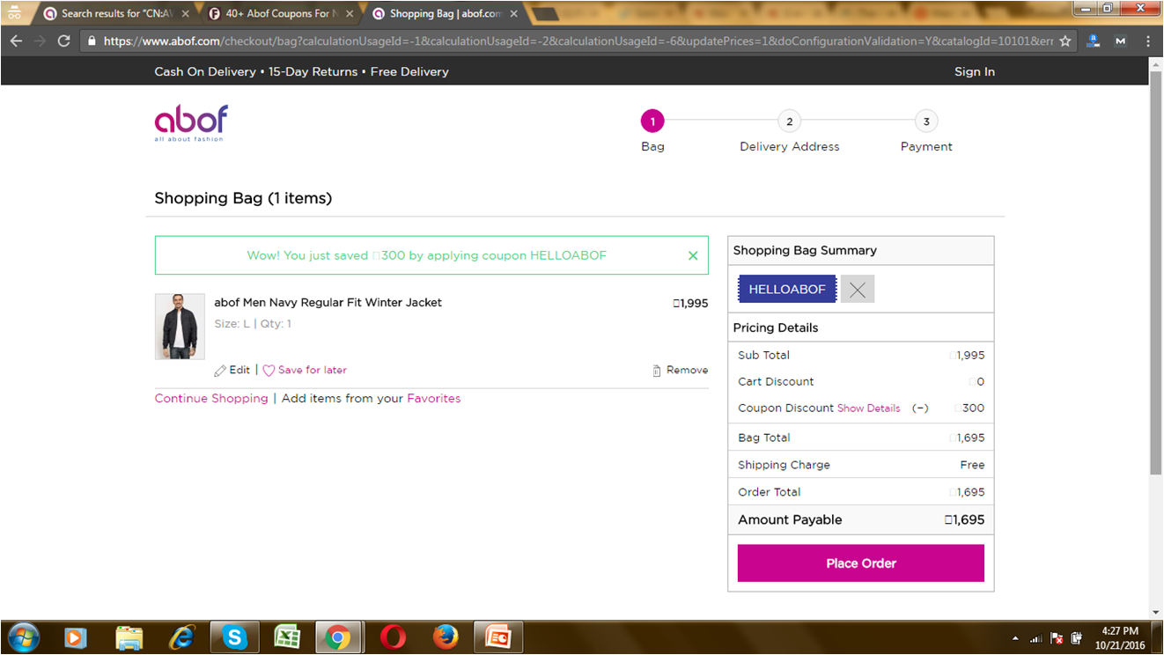Click Show Details for coupon discount
The width and height of the screenshot is (1164, 655).
point(868,408)
